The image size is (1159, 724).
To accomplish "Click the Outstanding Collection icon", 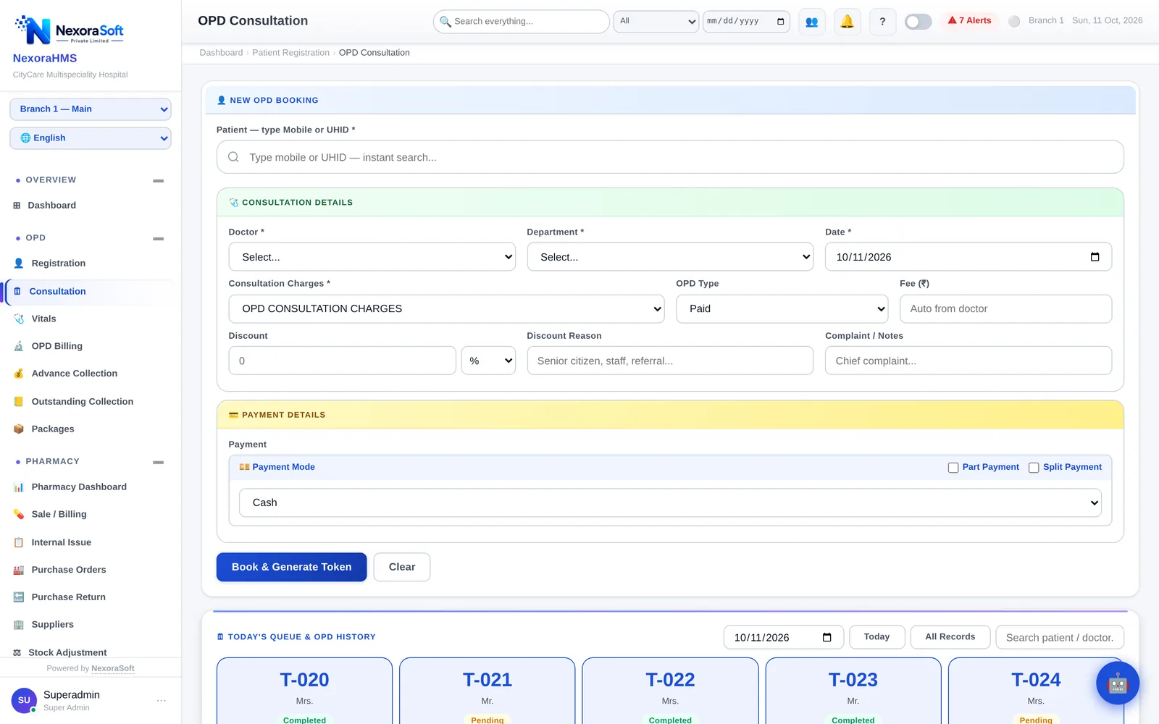I will [19, 401].
